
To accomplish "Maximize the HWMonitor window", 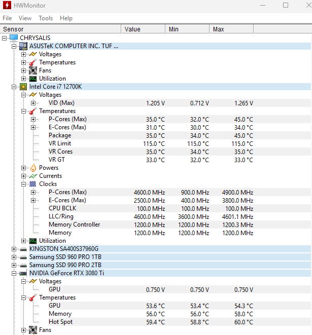I will click(286, 5).
